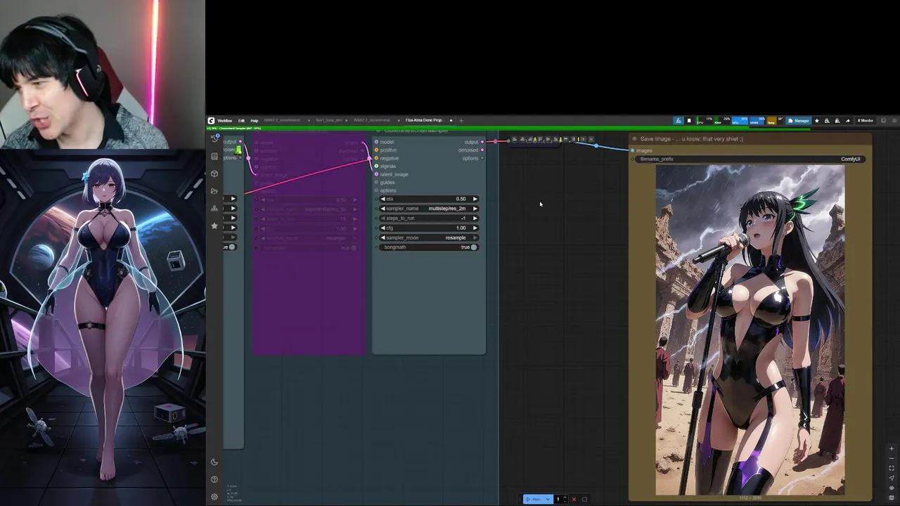Open the workflows folder icon in sidebar

click(x=214, y=190)
